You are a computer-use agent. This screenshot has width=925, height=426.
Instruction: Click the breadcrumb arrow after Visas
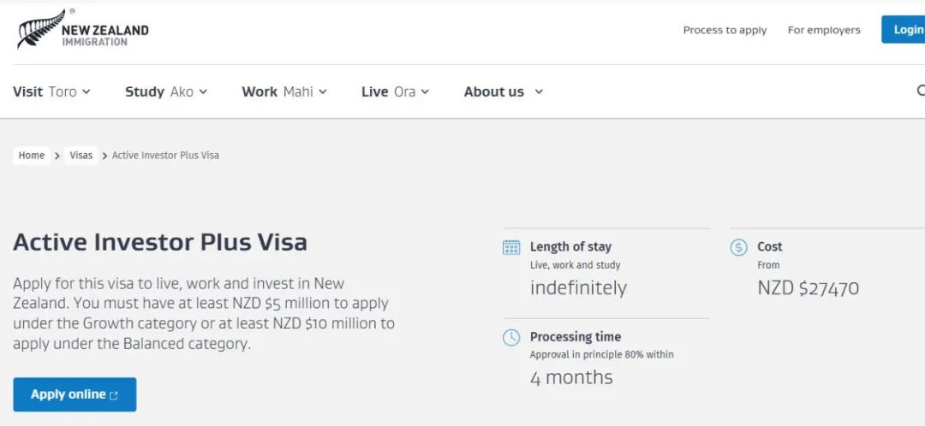(104, 156)
